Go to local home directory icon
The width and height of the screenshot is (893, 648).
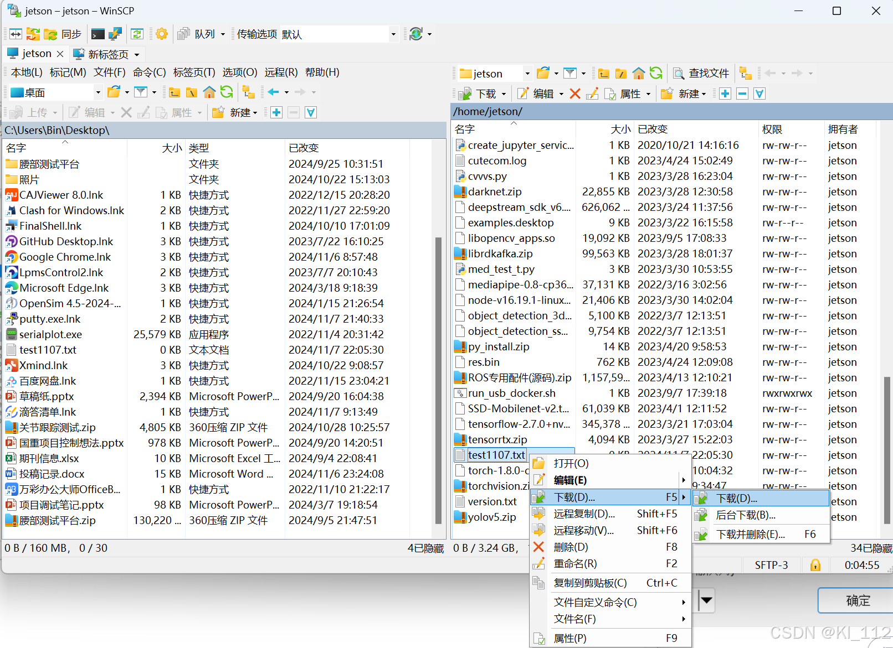click(209, 92)
